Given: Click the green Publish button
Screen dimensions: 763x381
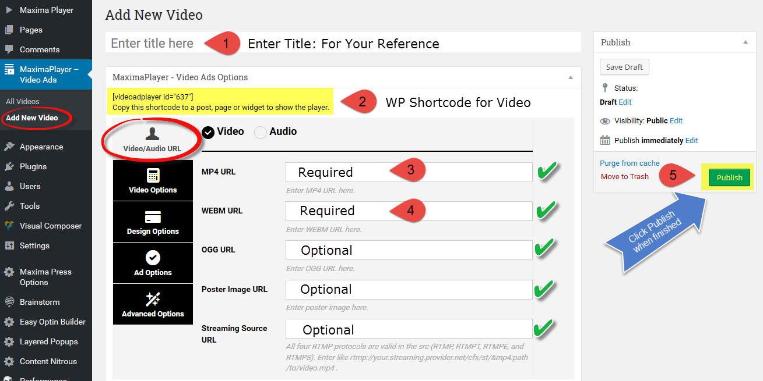Looking at the screenshot, I should pos(729,177).
